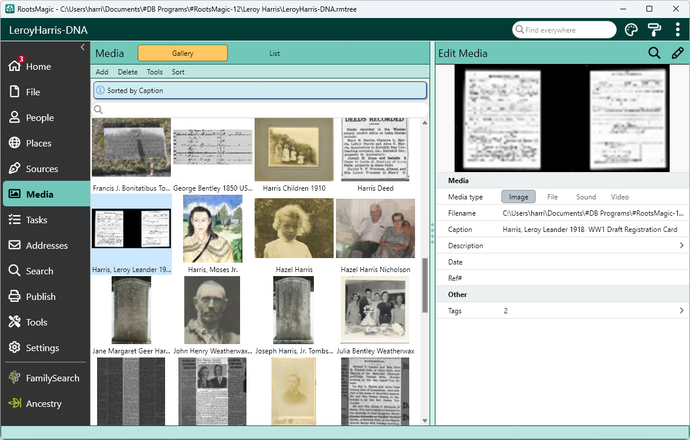Switch Media view to Gallery
The width and height of the screenshot is (690, 440).
[x=183, y=53]
